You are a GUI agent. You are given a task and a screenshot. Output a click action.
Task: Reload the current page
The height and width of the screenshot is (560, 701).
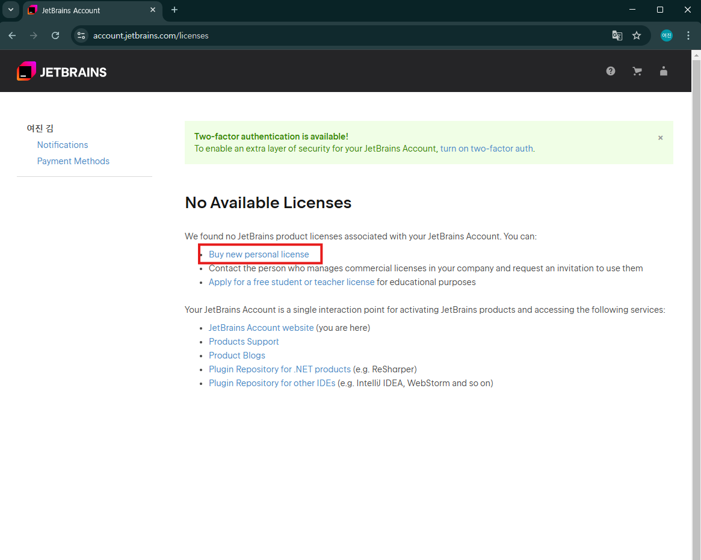[55, 35]
